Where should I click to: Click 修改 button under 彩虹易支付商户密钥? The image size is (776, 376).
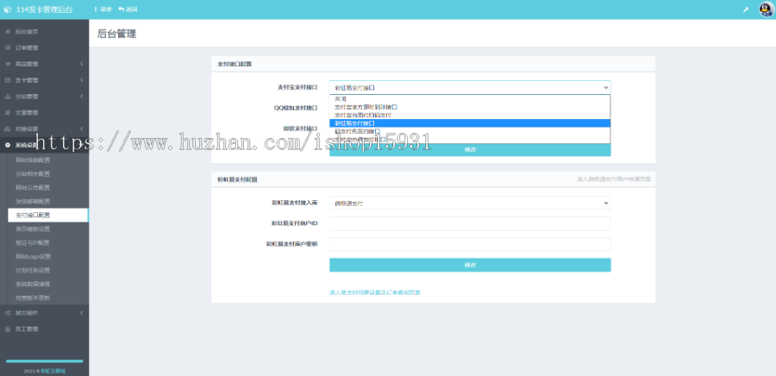[x=470, y=265]
